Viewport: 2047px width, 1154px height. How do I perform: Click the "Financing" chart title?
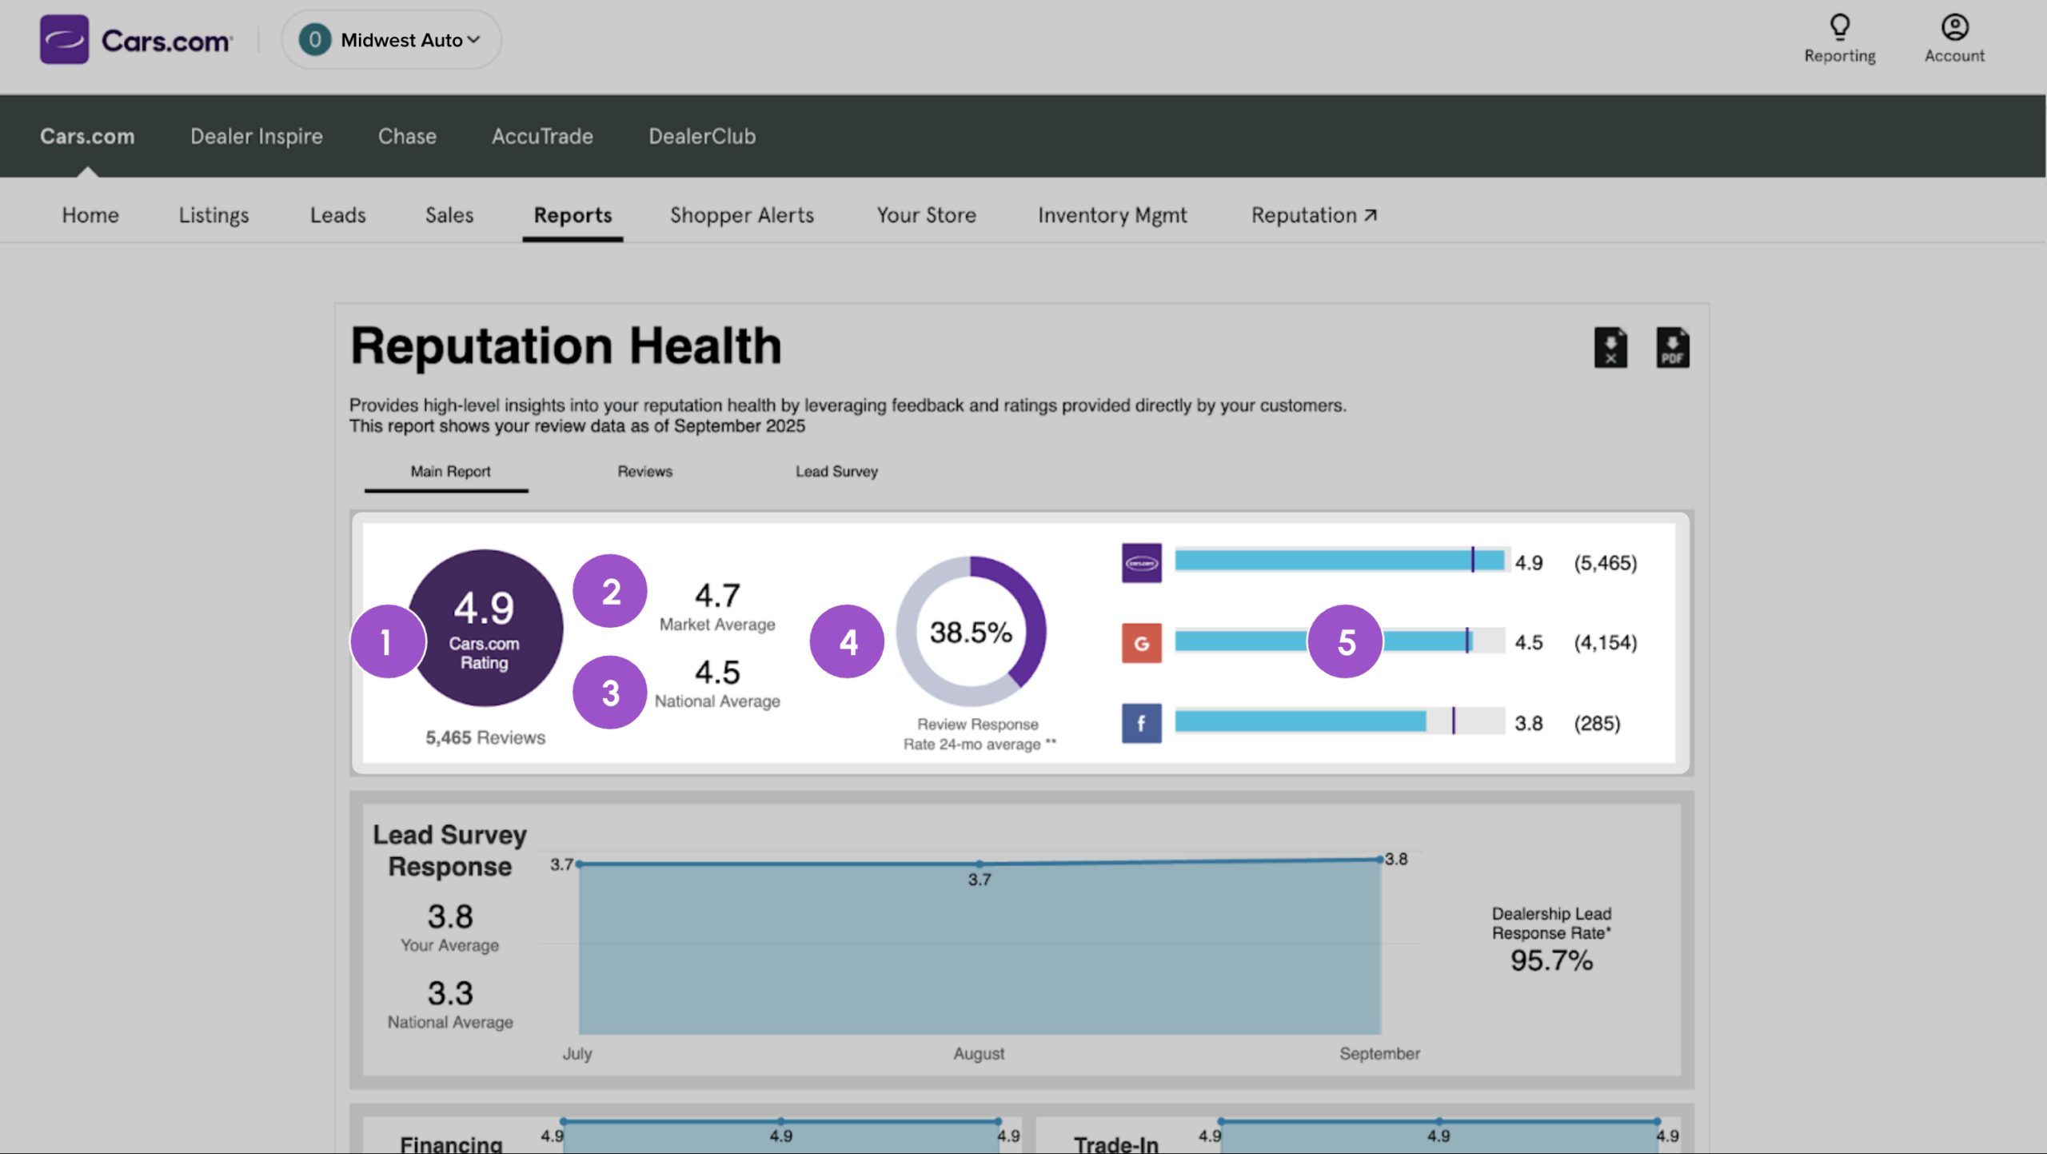pos(451,1144)
